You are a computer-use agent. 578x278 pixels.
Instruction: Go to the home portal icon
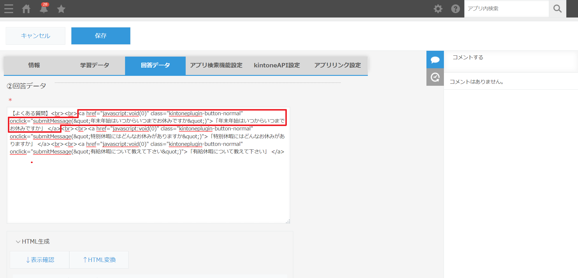[26, 9]
